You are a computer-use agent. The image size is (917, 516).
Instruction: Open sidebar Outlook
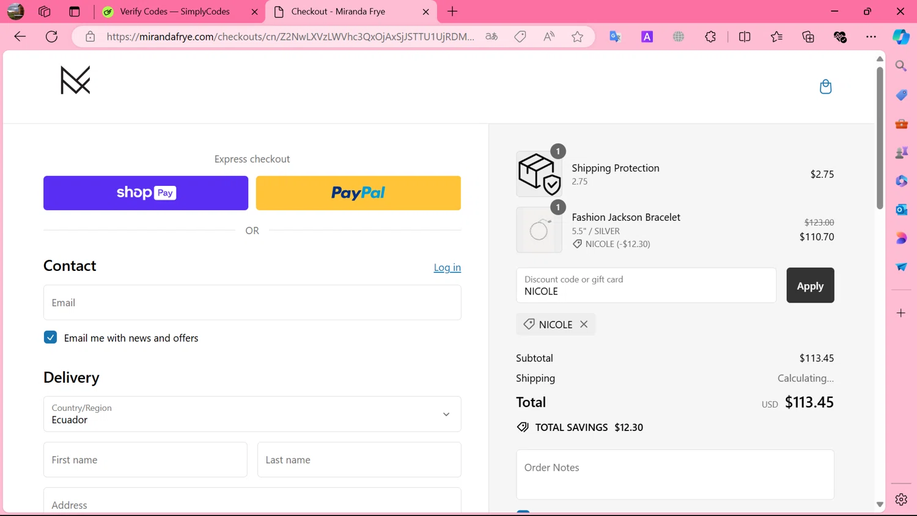pos(901,210)
